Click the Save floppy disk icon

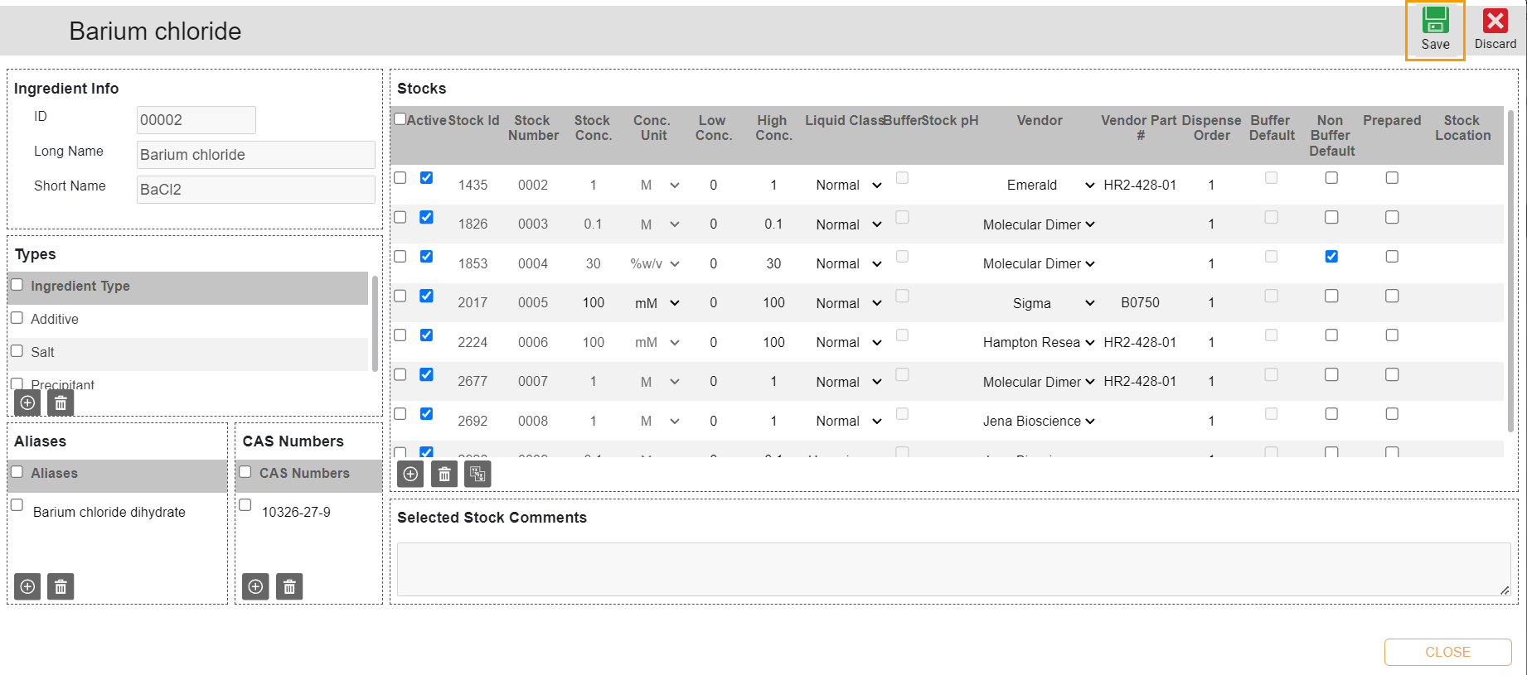coord(1435,21)
